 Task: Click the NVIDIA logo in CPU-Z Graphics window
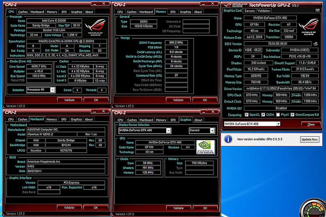click(x=205, y=147)
